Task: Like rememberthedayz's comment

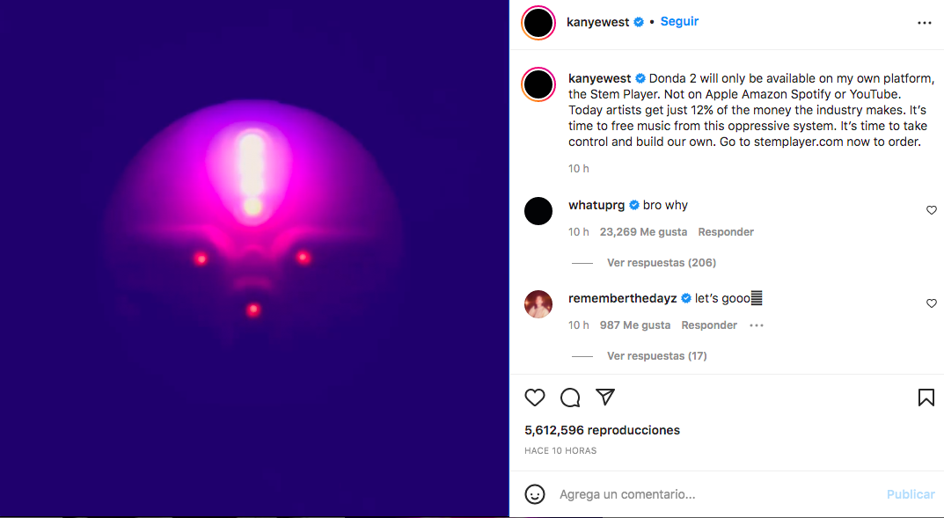Action: click(932, 303)
